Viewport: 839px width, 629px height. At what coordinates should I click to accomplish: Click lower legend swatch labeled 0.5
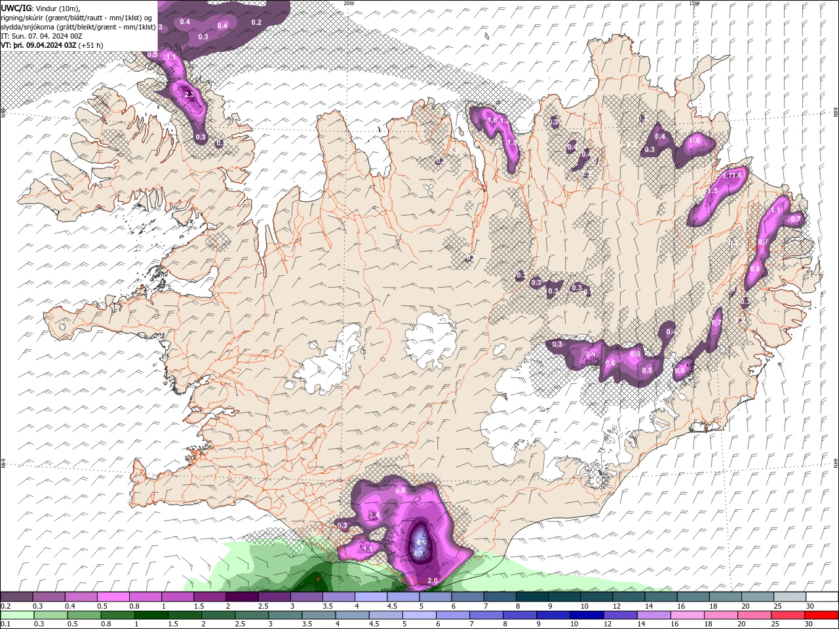85,615
